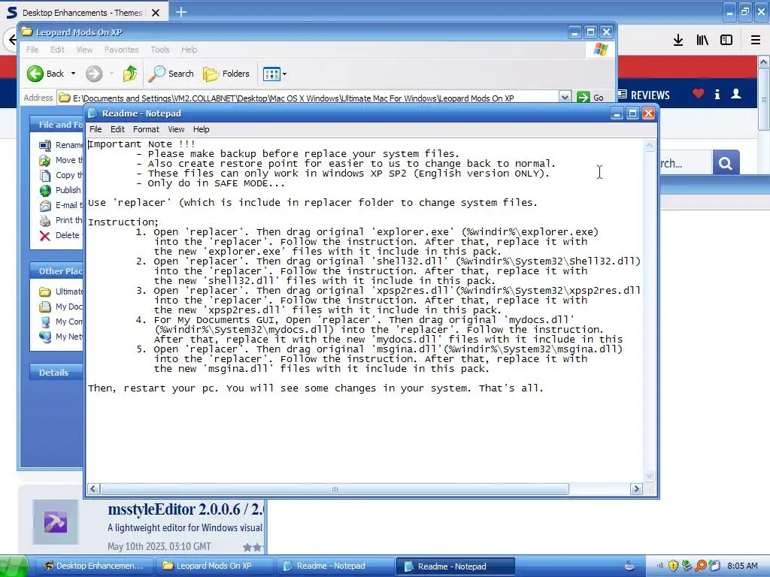Click the Copy task icon in Explorer sidebar
Viewport: 770px width, 577px height.
(45, 176)
